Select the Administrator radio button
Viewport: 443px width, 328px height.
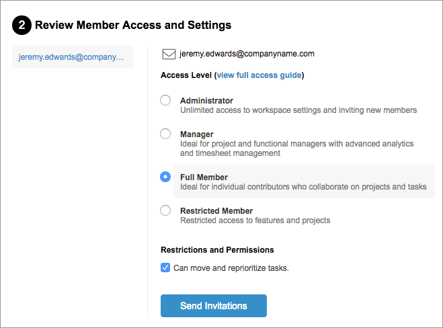click(165, 100)
